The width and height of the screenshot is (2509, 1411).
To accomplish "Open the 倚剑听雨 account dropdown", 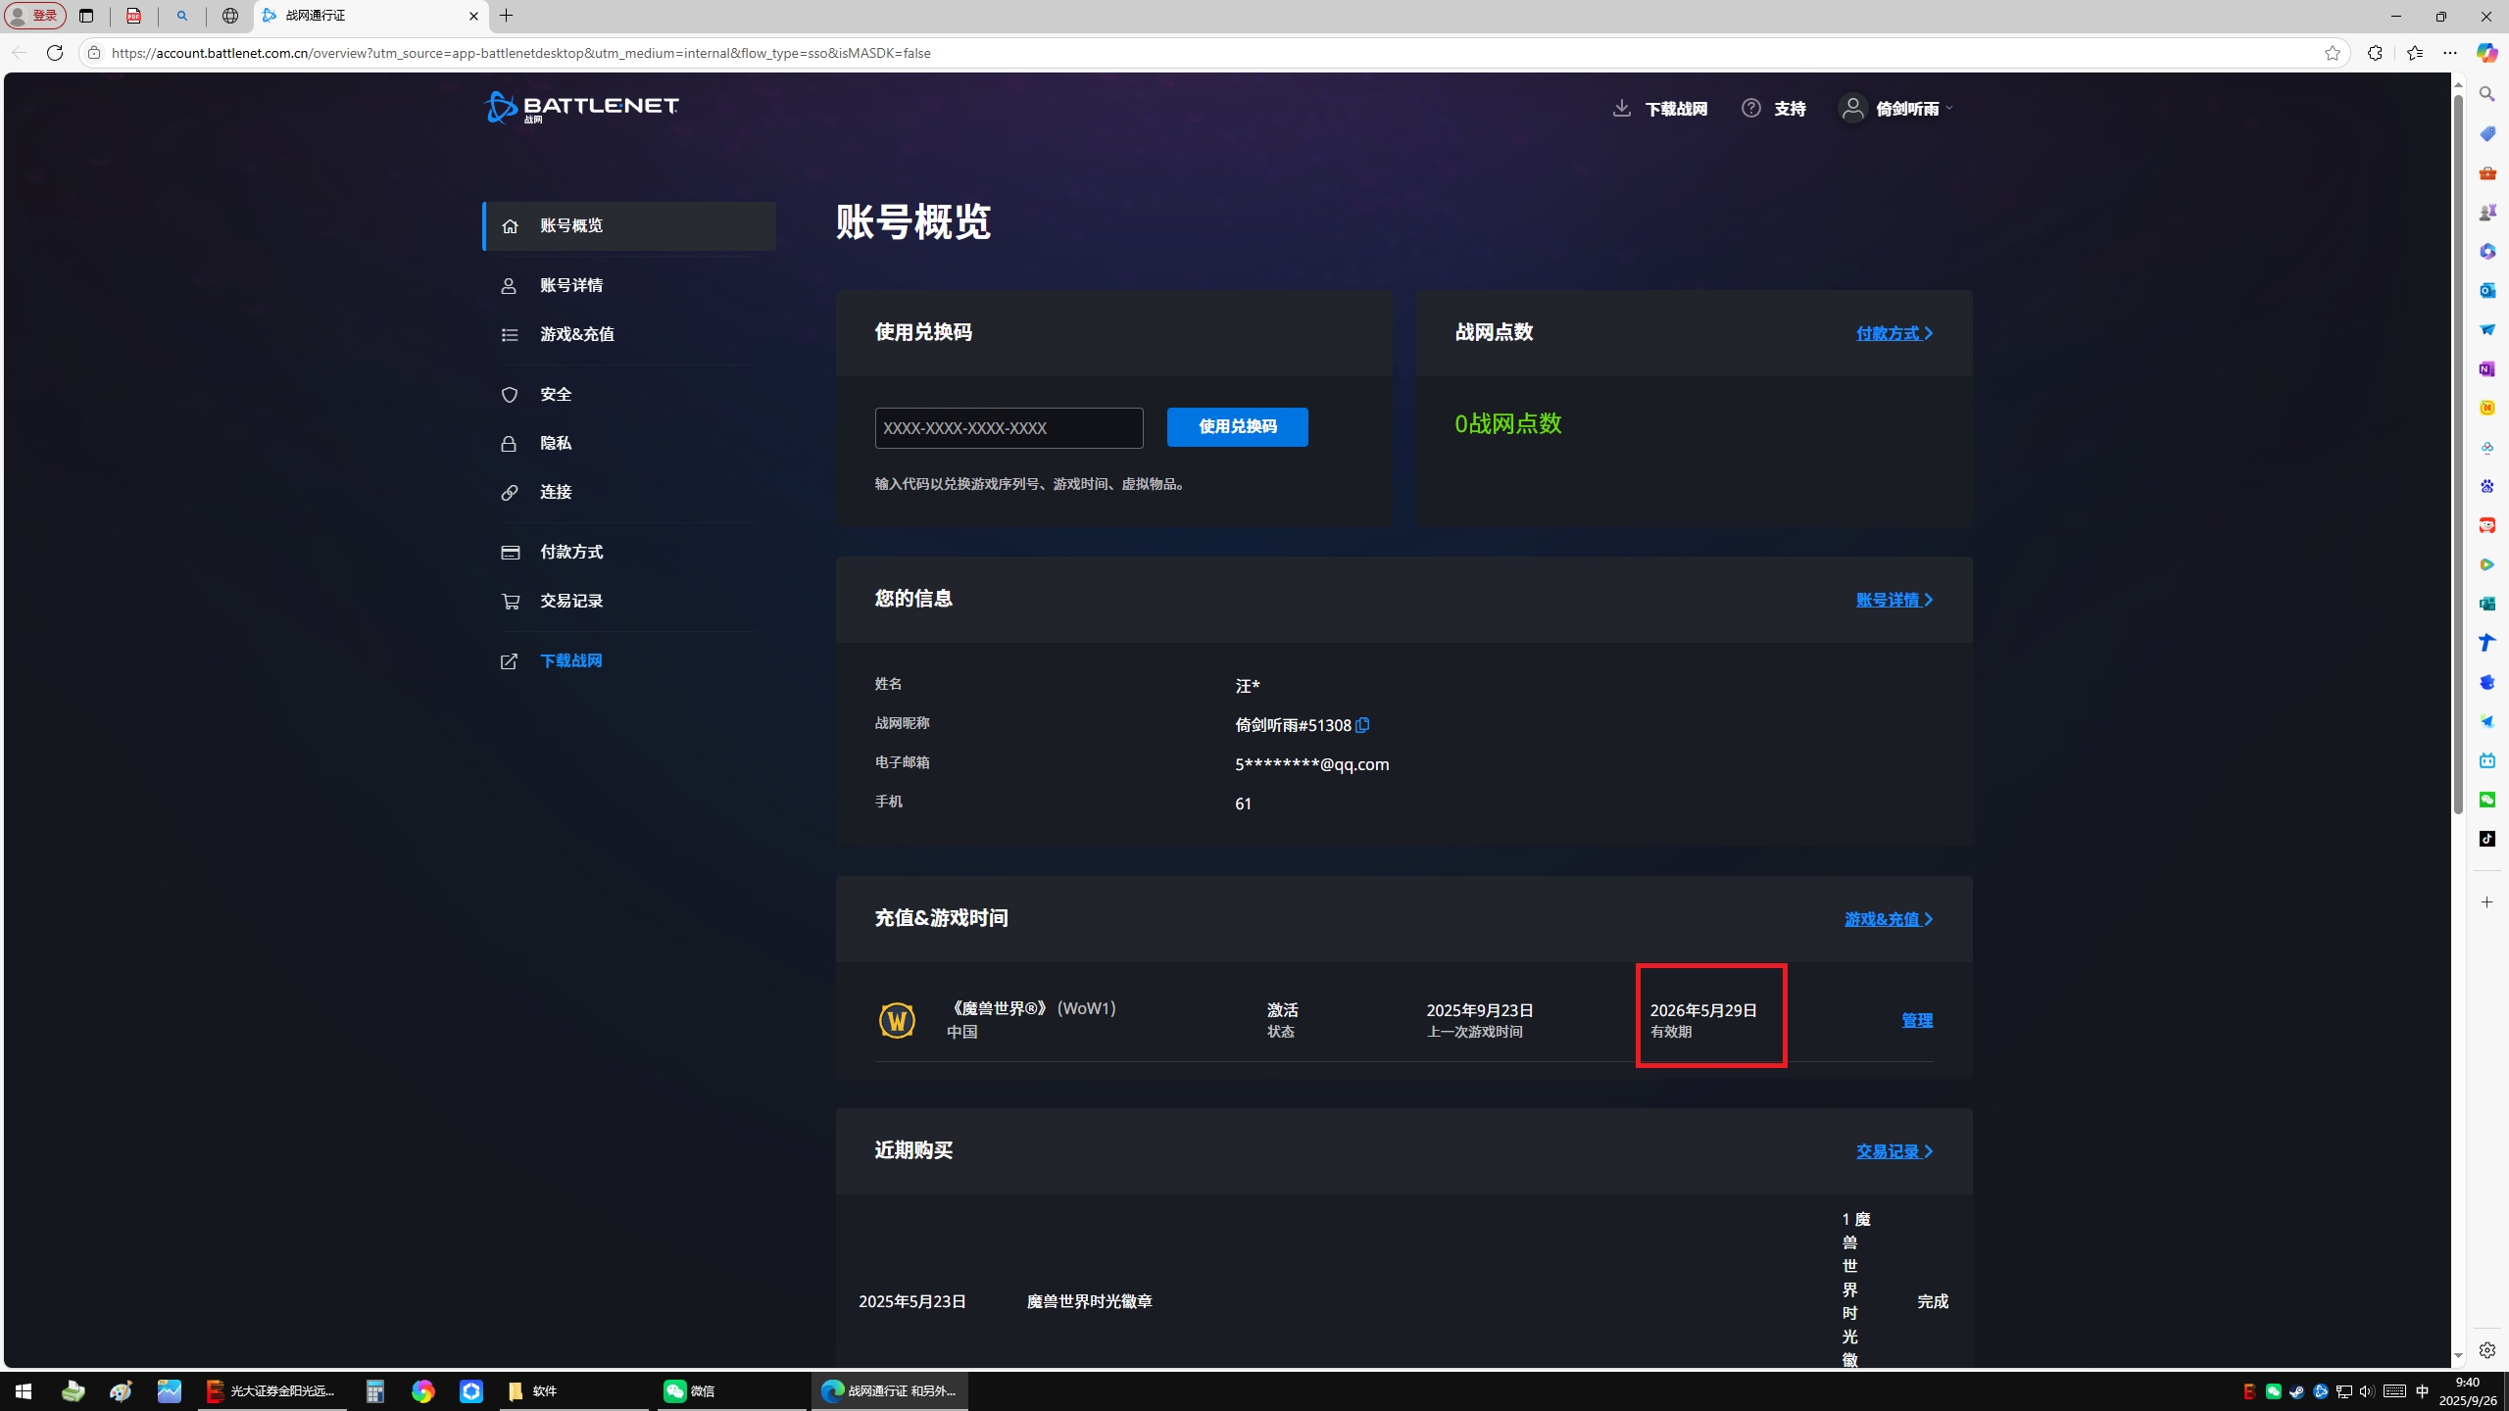I will [1894, 108].
